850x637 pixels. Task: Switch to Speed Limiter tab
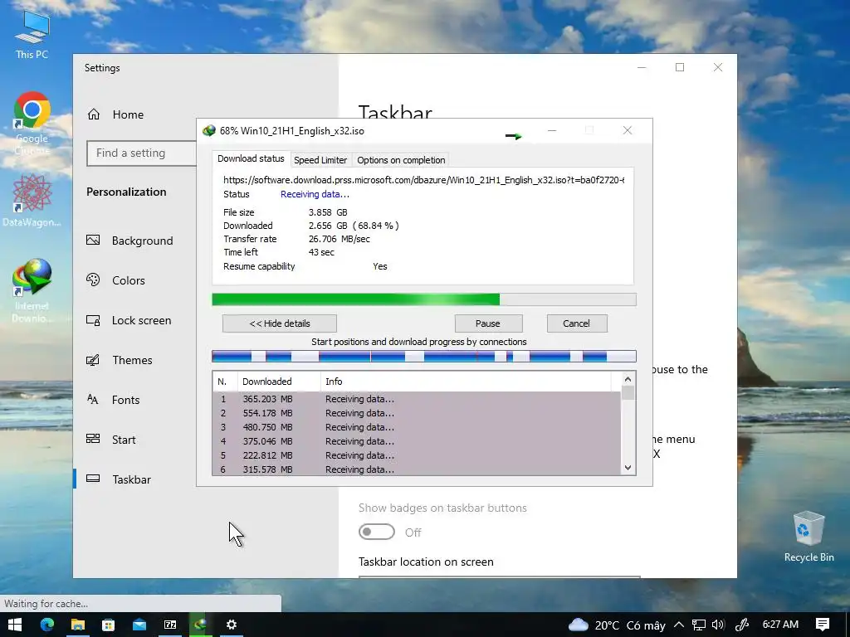320,160
